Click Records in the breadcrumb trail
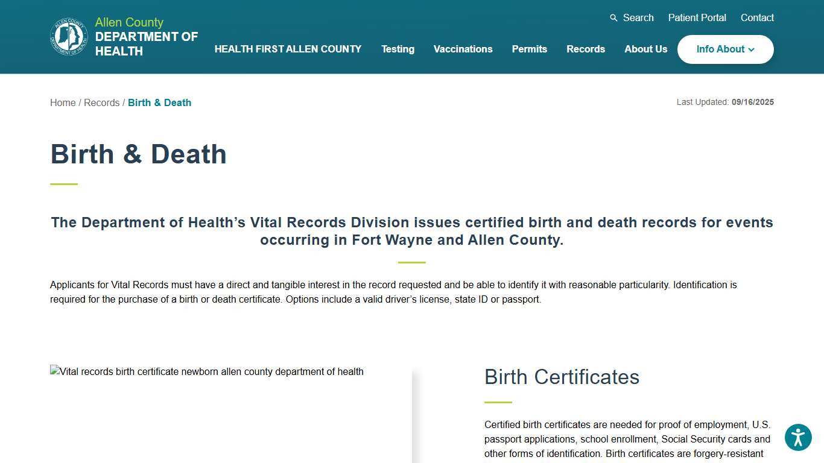 tap(102, 102)
